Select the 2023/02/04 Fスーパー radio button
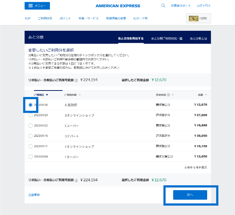 30,157
